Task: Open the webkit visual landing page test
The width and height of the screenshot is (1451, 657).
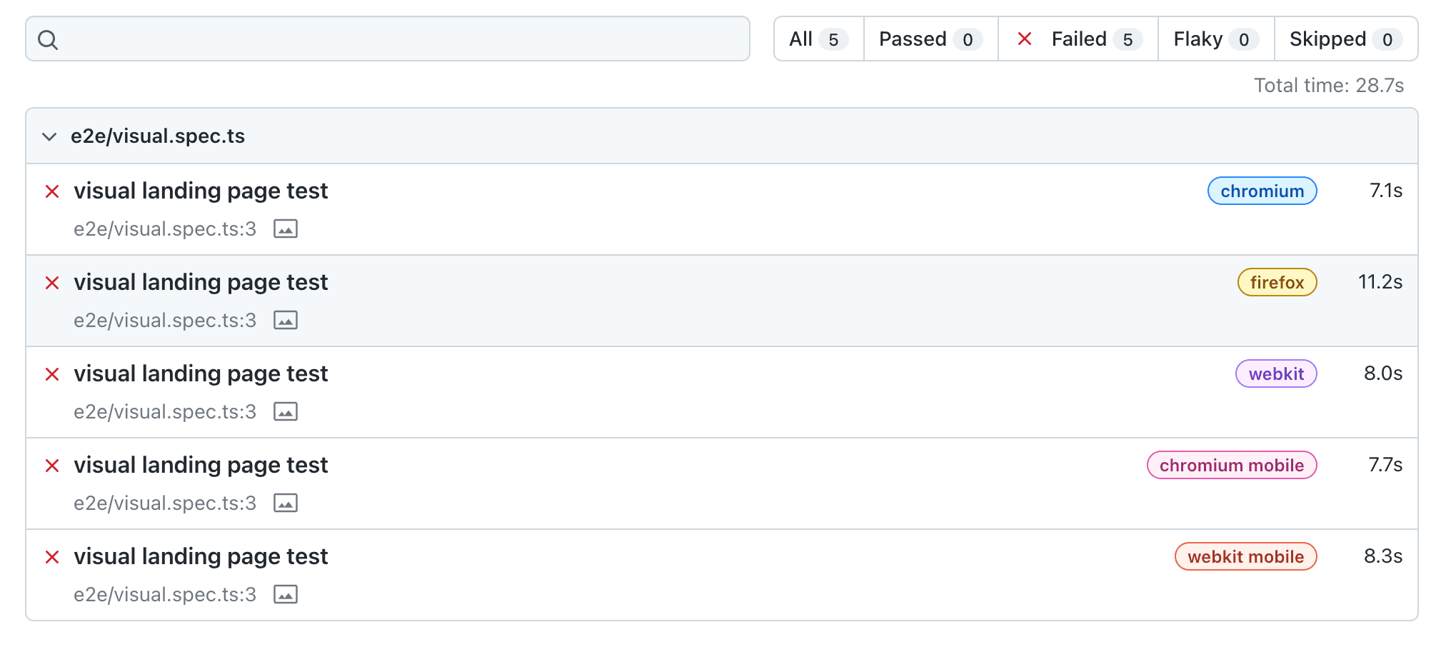Action: [201, 373]
